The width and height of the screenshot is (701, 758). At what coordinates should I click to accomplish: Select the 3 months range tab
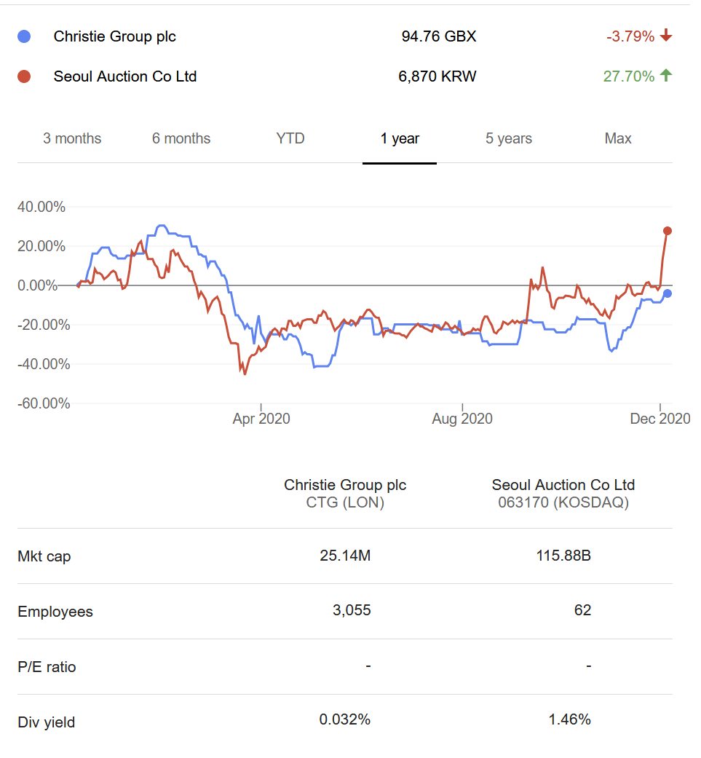coord(72,138)
